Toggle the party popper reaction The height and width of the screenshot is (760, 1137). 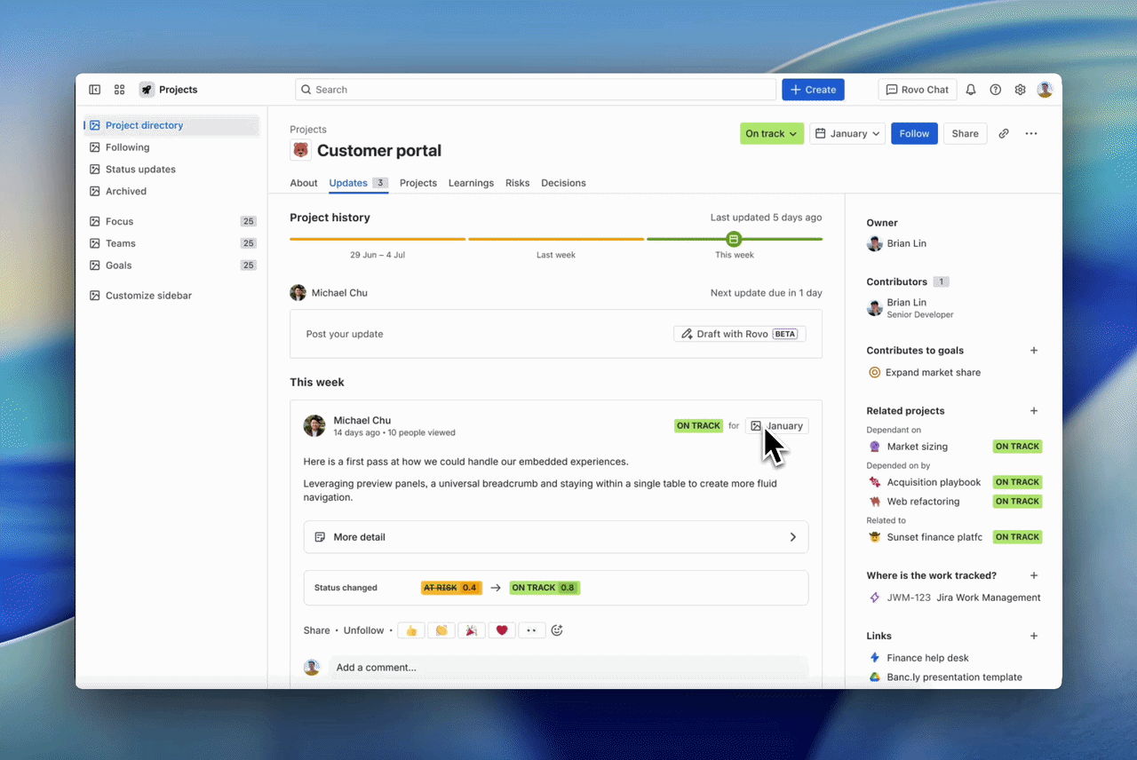click(x=471, y=630)
